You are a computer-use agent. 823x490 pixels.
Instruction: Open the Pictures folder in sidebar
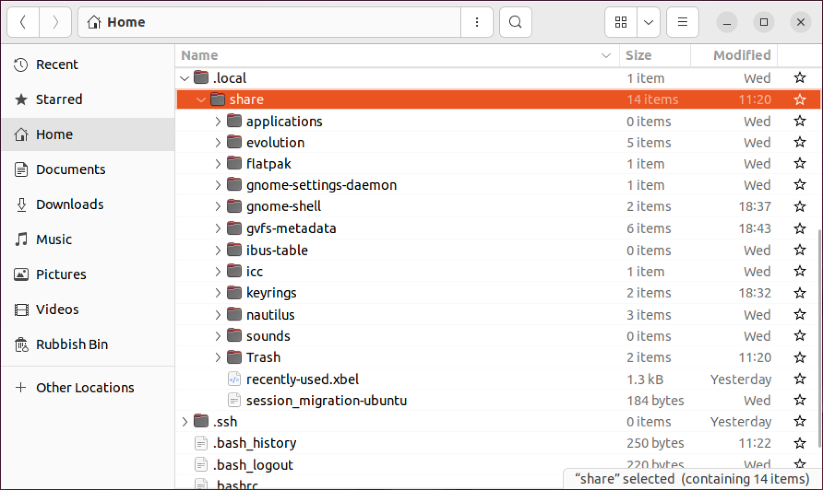coord(61,274)
